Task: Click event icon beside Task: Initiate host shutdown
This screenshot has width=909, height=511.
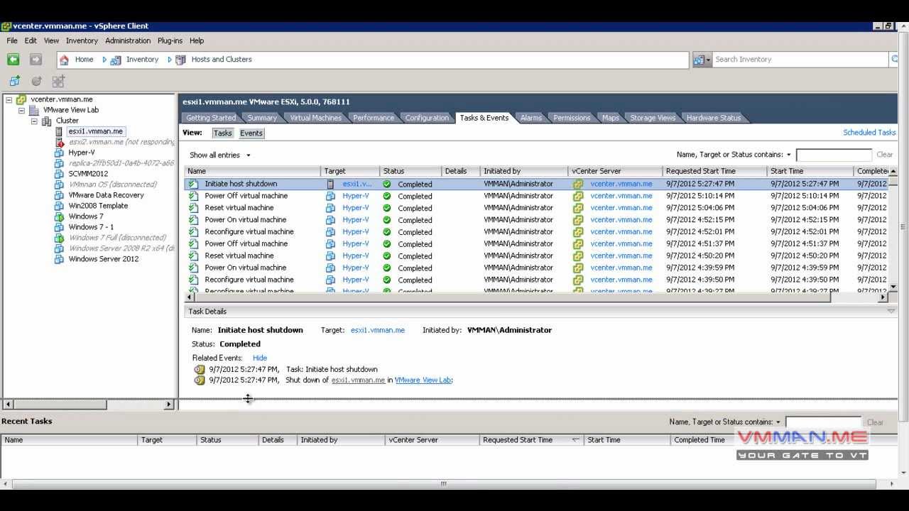Action: 200,370
